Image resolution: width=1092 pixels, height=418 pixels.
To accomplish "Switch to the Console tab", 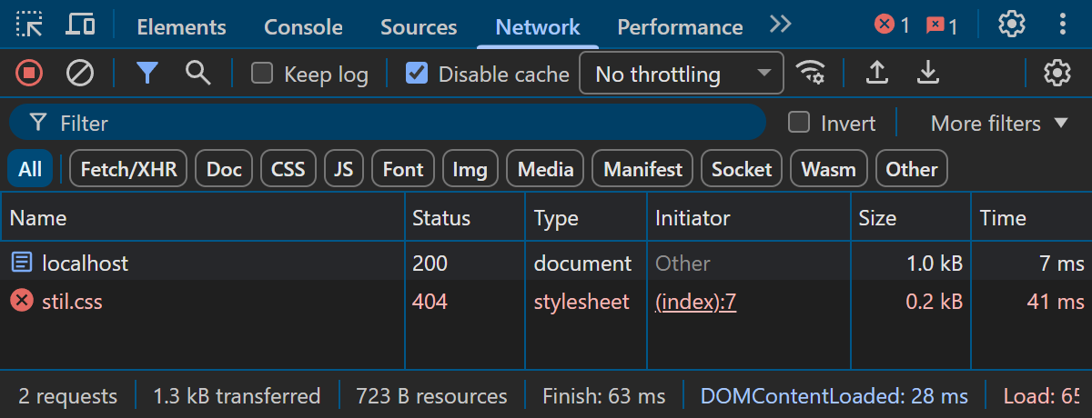I will (303, 26).
